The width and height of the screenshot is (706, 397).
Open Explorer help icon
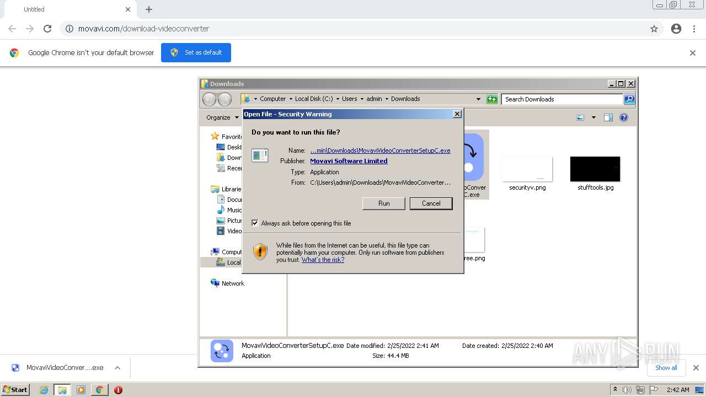pyautogui.click(x=624, y=117)
